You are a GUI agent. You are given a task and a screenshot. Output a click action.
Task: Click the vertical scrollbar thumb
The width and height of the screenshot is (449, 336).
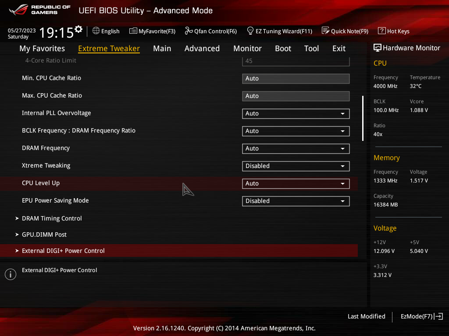click(363, 118)
